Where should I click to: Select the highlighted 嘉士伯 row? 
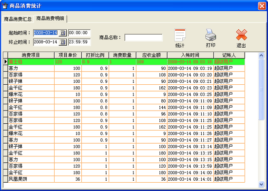point(126,62)
